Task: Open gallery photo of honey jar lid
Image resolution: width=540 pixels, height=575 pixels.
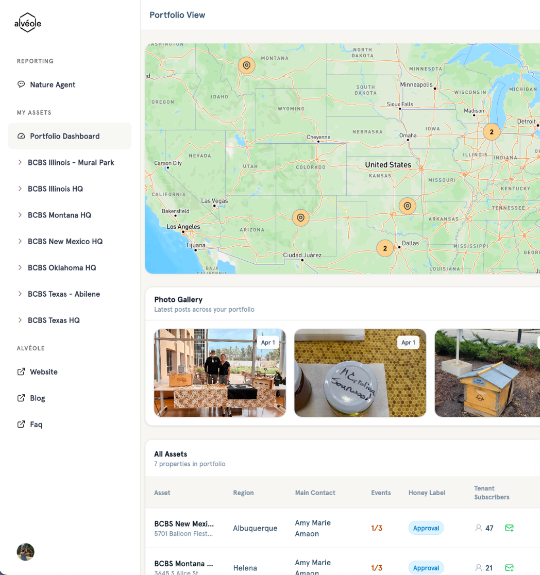Action: click(x=360, y=373)
